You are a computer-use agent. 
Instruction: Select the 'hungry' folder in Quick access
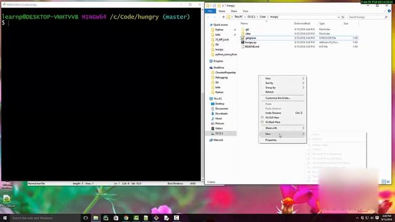(x=219, y=49)
